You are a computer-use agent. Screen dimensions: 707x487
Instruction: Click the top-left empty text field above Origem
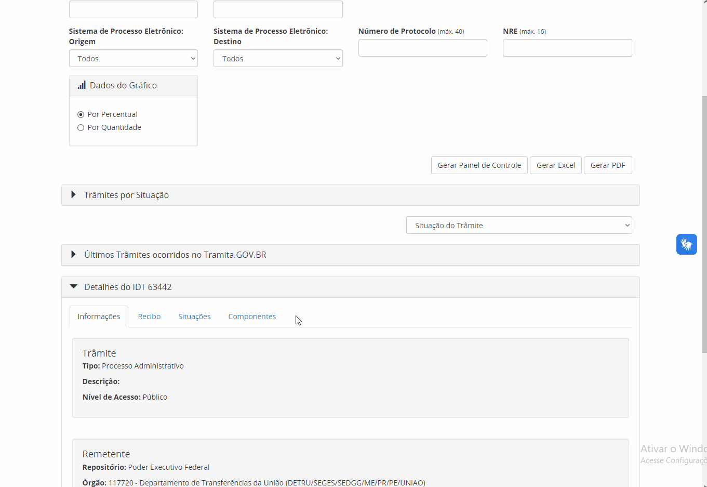point(134,9)
